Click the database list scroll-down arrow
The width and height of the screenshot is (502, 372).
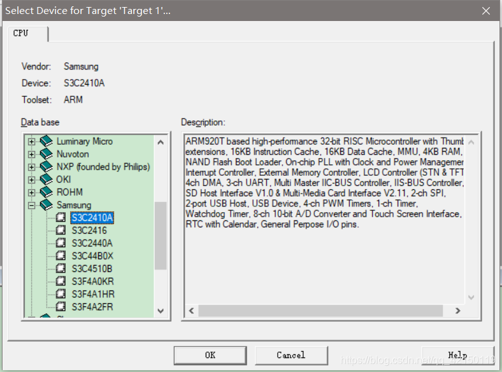pos(161,311)
